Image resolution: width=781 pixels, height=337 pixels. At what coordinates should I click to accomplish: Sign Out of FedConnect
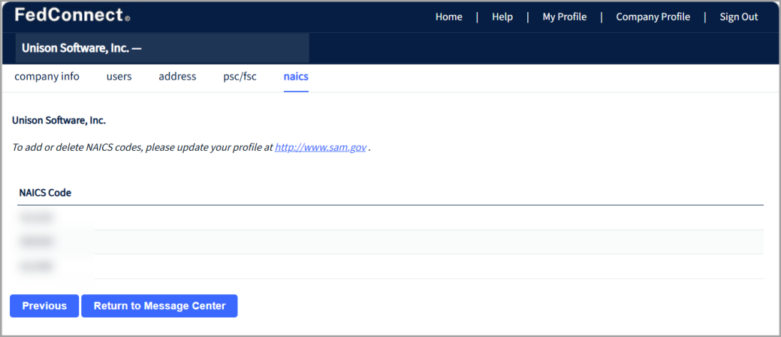click(739, 17)
